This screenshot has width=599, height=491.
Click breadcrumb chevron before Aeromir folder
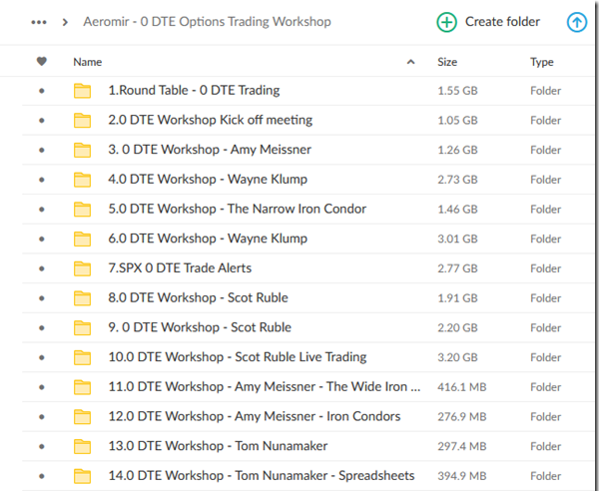66,22
